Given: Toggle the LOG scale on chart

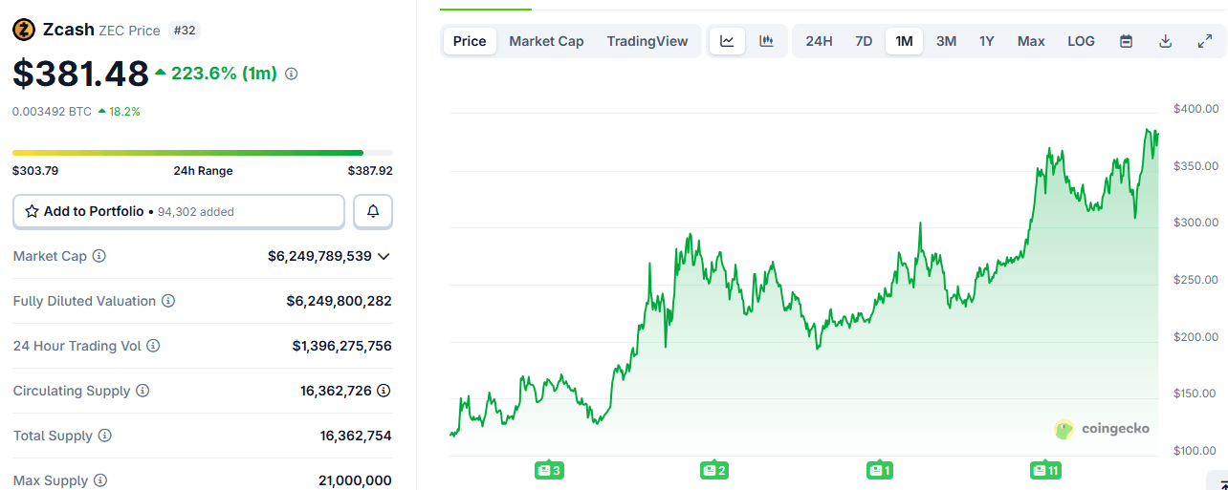Looking at the screenshot, I should pos(1081,41).
